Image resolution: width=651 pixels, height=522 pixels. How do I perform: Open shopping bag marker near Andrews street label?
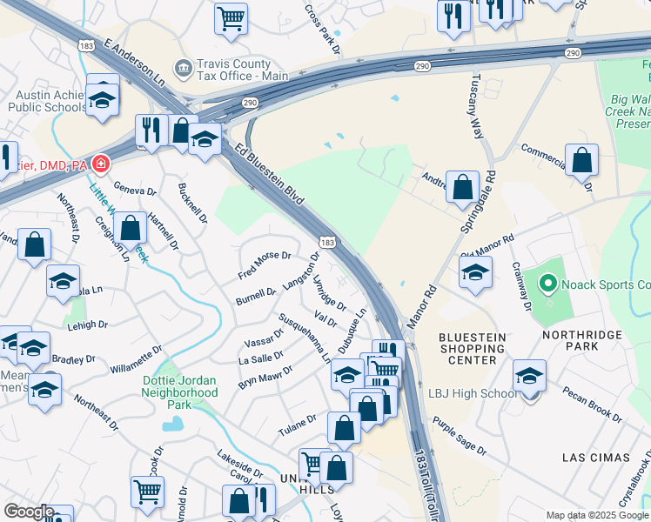pyautogui.click(x=462, y=188)
